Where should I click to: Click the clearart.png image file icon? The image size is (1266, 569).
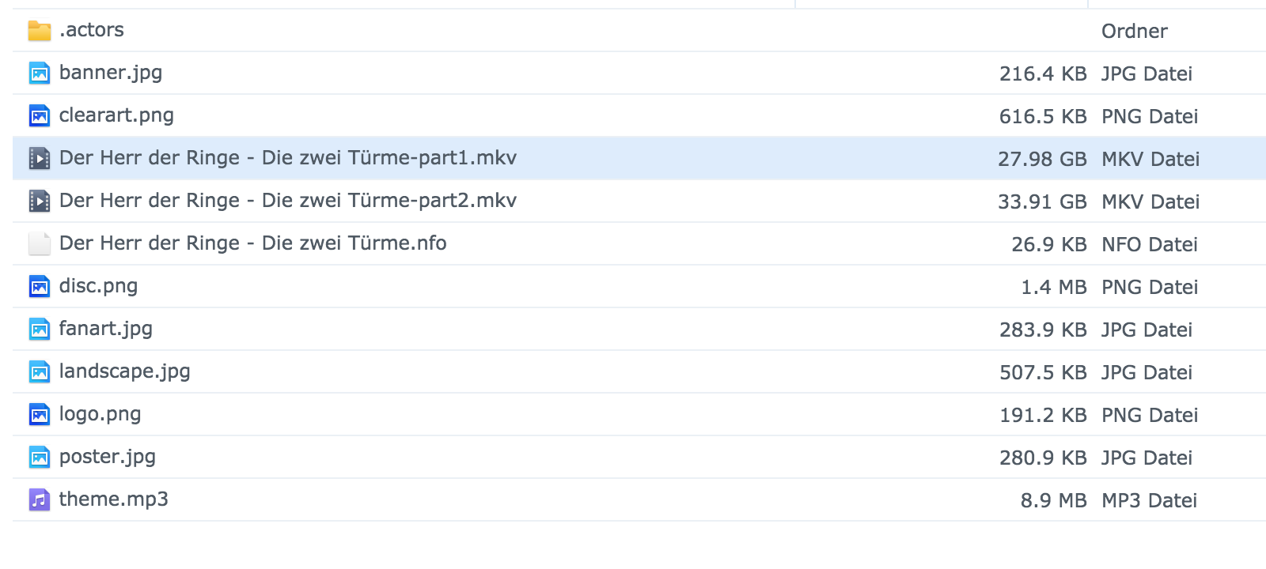pyautogui.click(x=40, y=116)
